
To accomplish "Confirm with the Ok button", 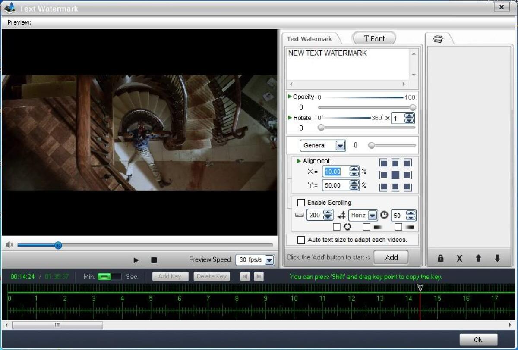I will coord(477,339).
